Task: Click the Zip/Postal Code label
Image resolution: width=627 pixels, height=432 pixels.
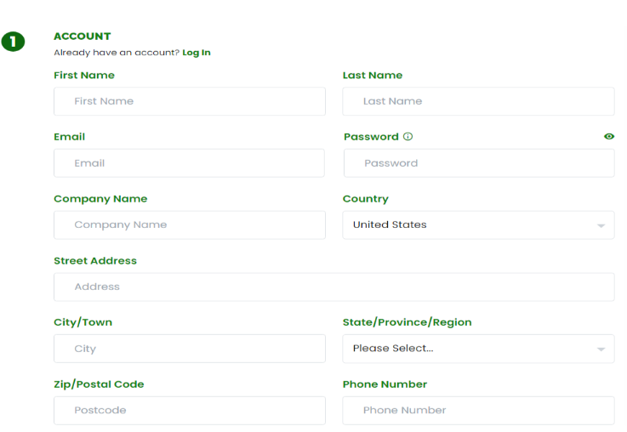Action: point(99,384)
